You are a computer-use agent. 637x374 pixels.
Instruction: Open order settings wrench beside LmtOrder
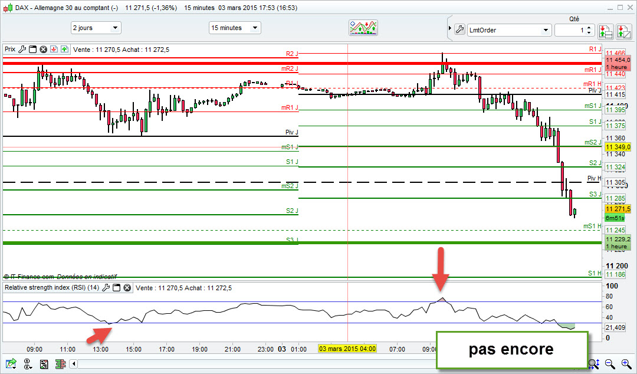pos(459,29)
